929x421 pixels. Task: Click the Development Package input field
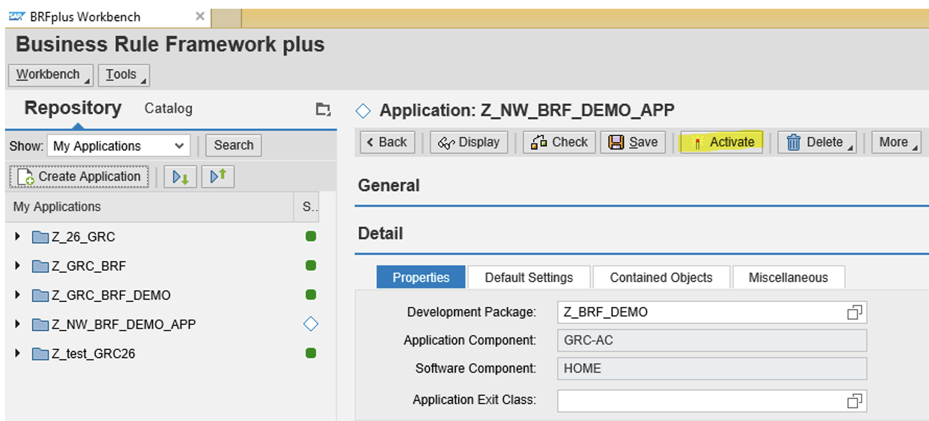tap(712, 312)
